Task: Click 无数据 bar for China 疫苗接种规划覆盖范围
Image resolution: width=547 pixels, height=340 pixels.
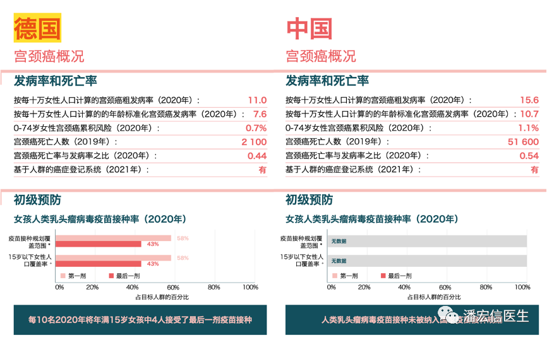Action: click(x=427, y=241)
